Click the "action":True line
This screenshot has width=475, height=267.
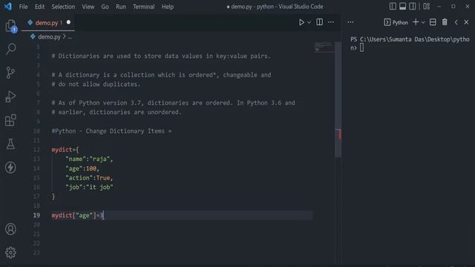(89, 178)
